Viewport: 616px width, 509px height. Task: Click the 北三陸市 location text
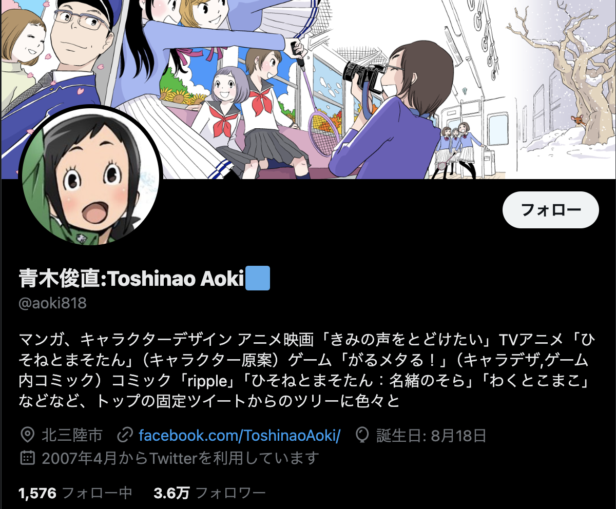tap(71, 436)
